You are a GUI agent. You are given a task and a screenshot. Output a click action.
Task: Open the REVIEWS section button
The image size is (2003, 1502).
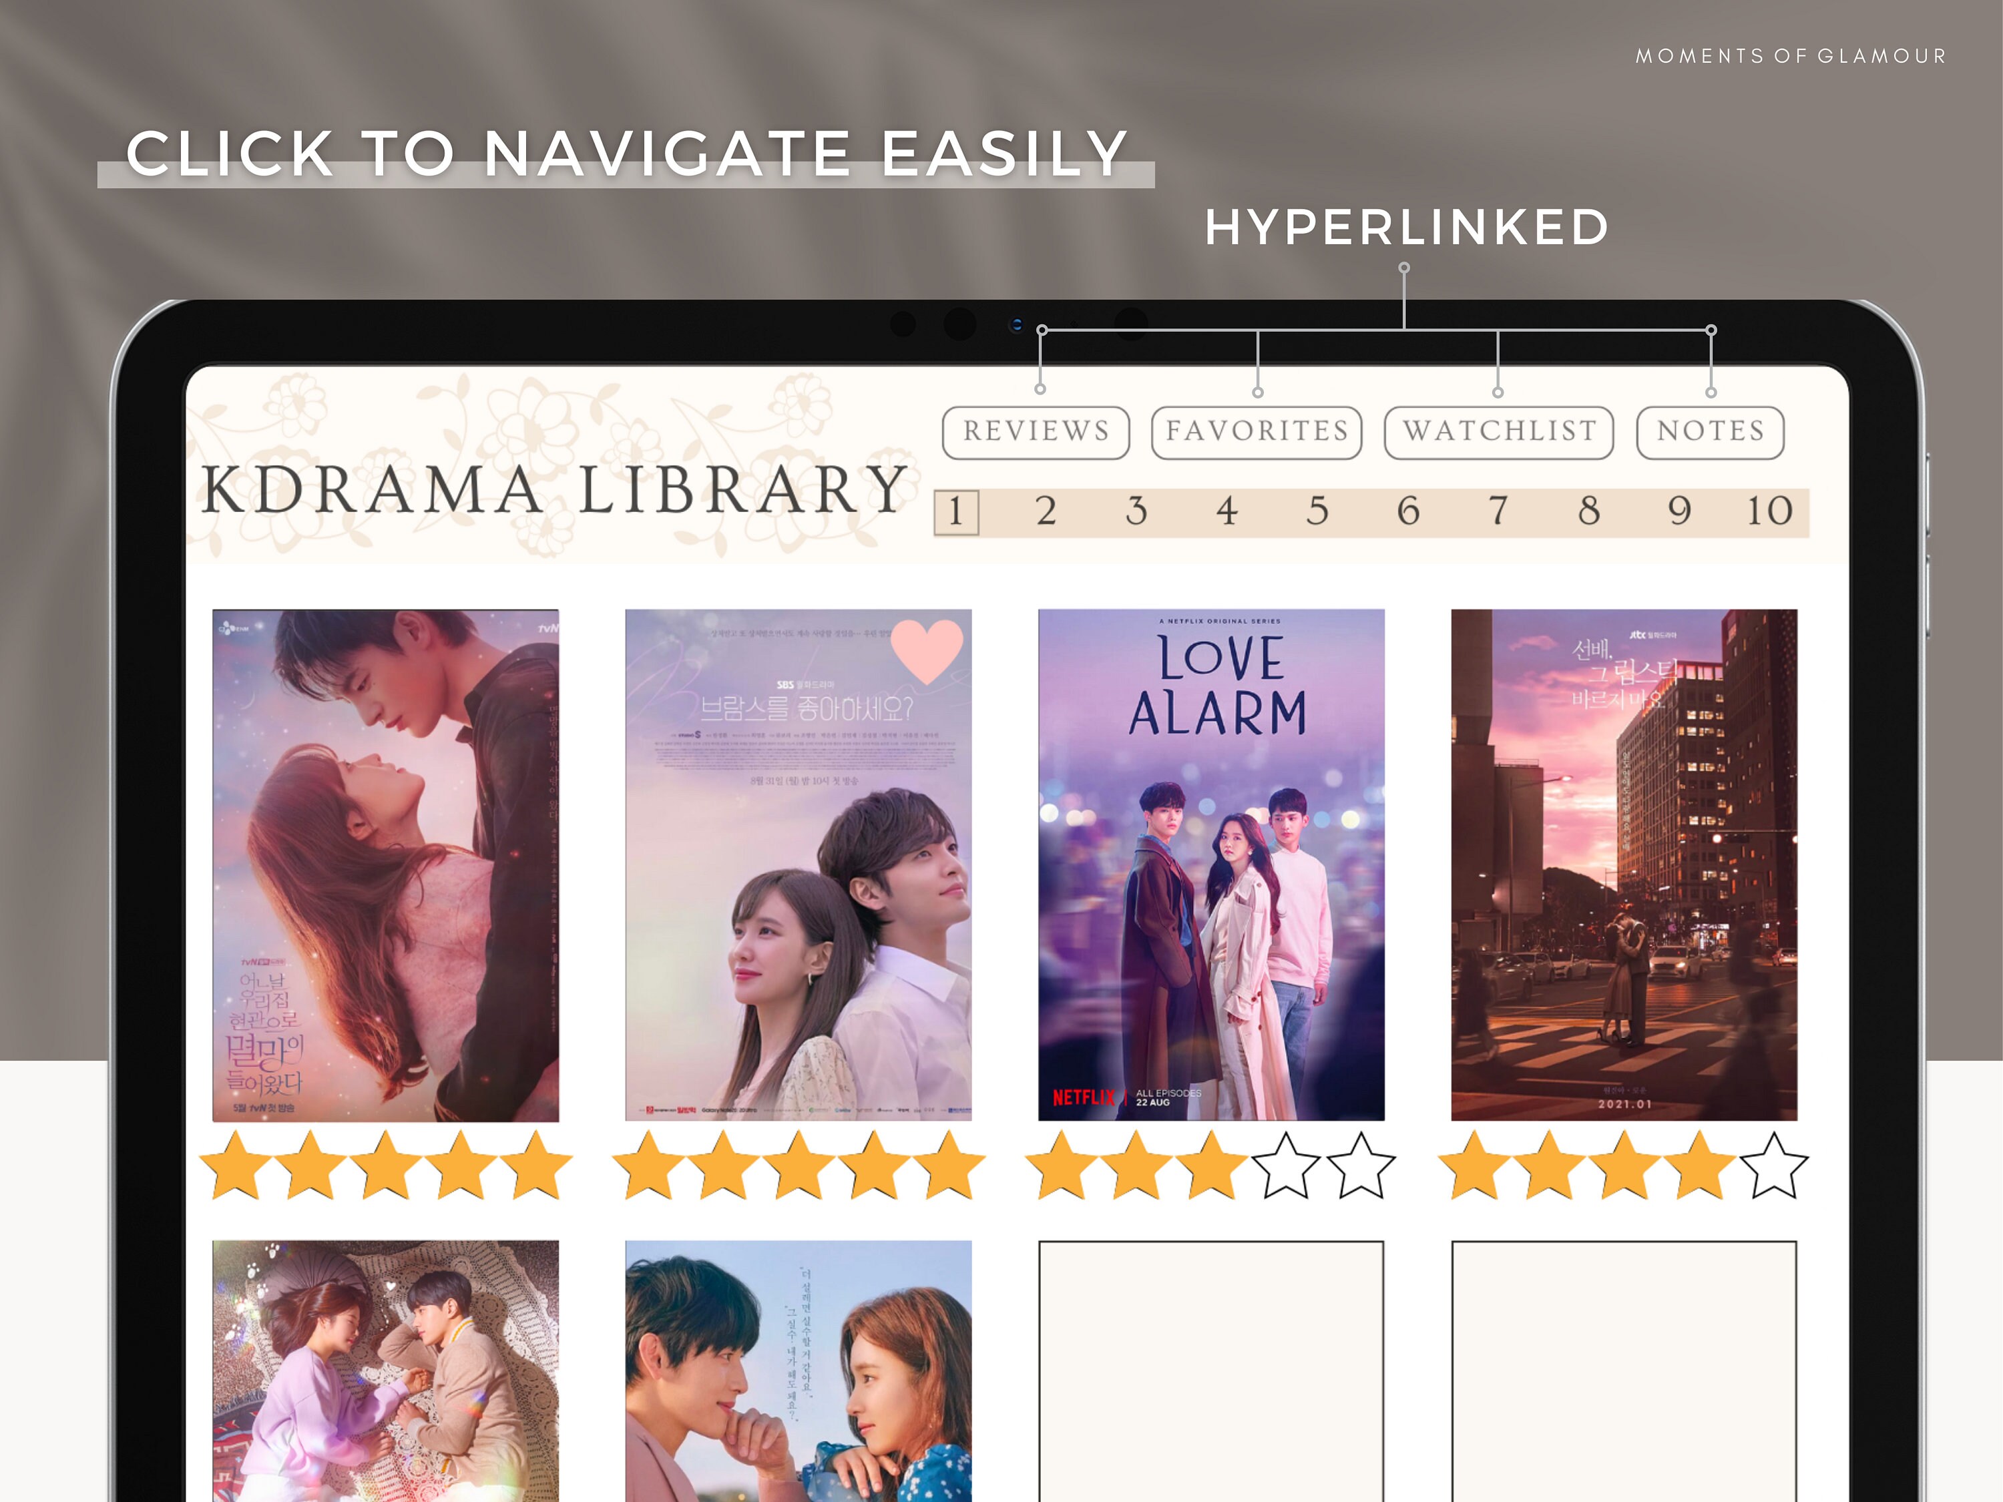click(1036, 433)
